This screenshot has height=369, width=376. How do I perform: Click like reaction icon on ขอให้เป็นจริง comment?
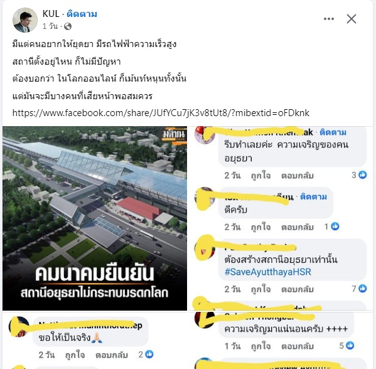pos(149,354)
